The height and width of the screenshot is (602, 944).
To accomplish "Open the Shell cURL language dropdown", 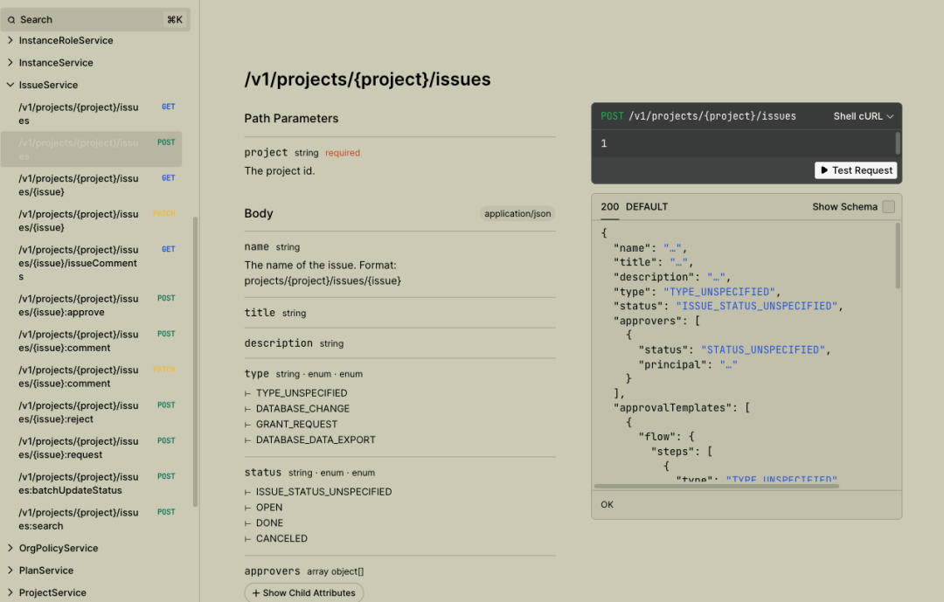I will [x=863, y=115].
